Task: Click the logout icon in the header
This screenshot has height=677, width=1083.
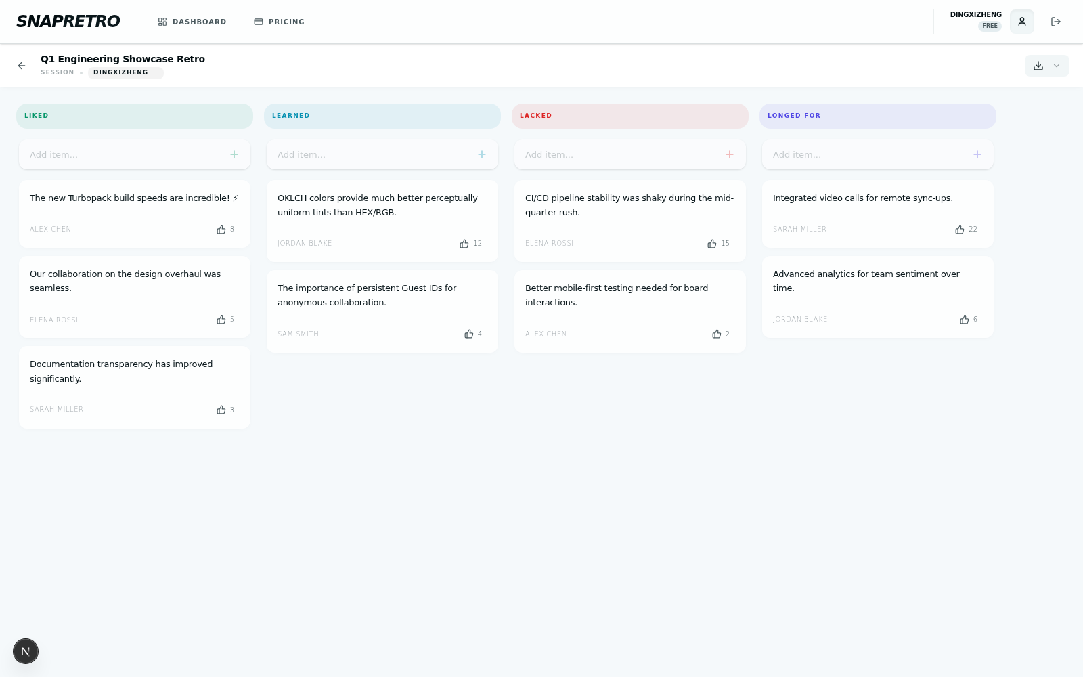Action: [1055, 22]
